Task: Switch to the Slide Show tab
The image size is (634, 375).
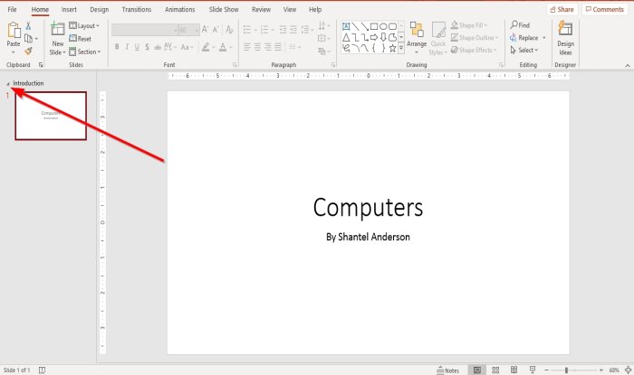Action: coord(224,9)
